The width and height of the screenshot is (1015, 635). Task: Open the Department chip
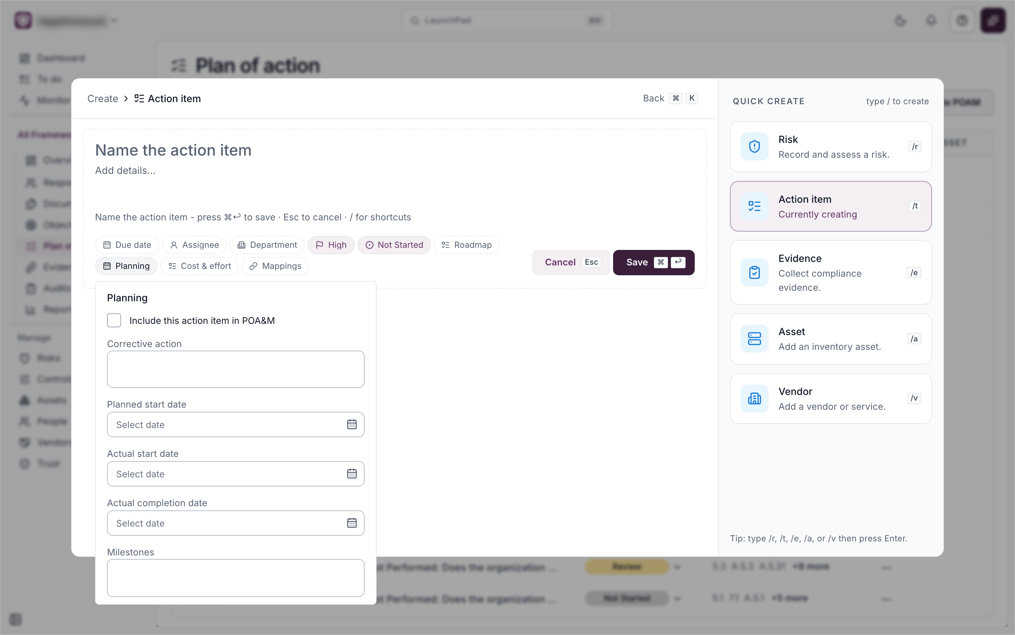(x=267, y=245)
